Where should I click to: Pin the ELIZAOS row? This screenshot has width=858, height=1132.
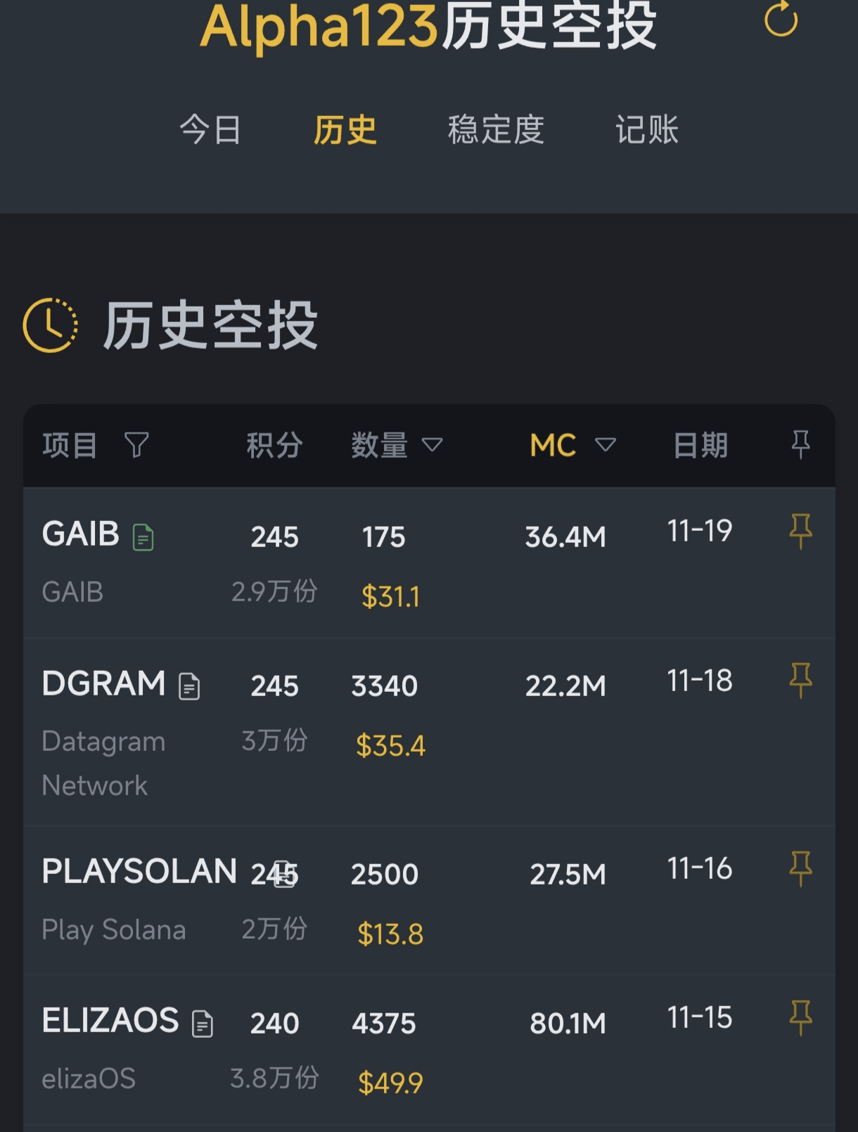(800, 1017)
